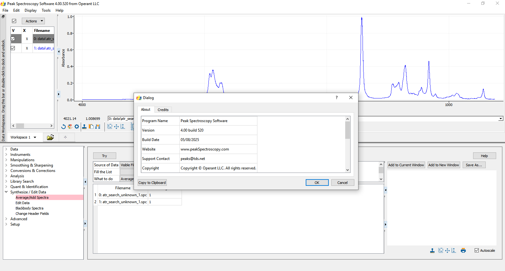Click right expand arrow beside the file list
The image size is (505, 271).
(59, 94)
